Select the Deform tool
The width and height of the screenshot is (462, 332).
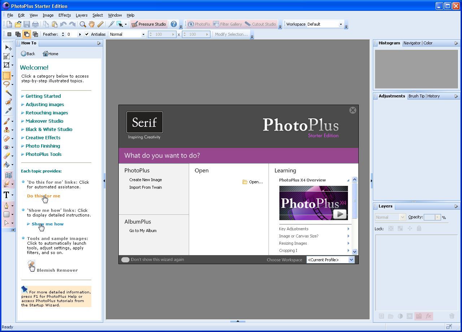[6, 56]
